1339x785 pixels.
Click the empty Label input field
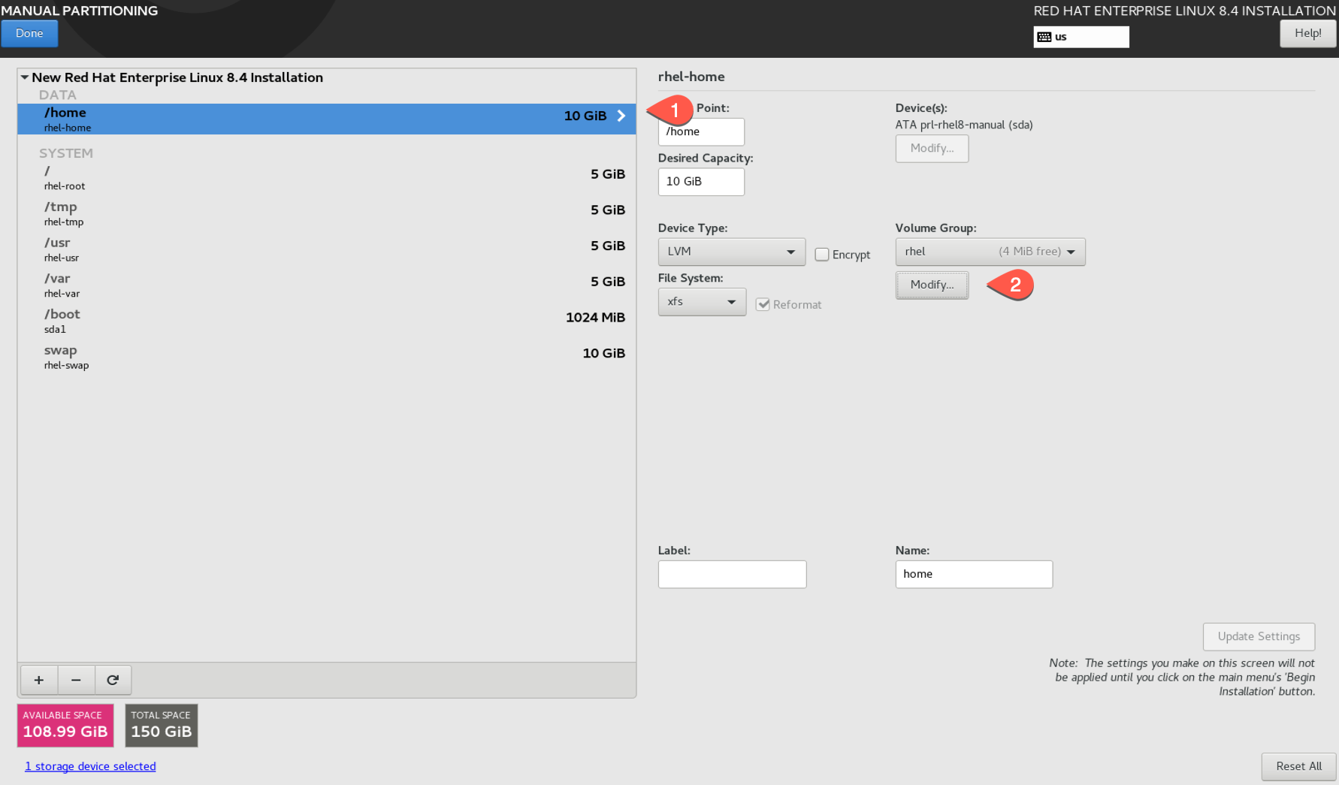[732, 574]
